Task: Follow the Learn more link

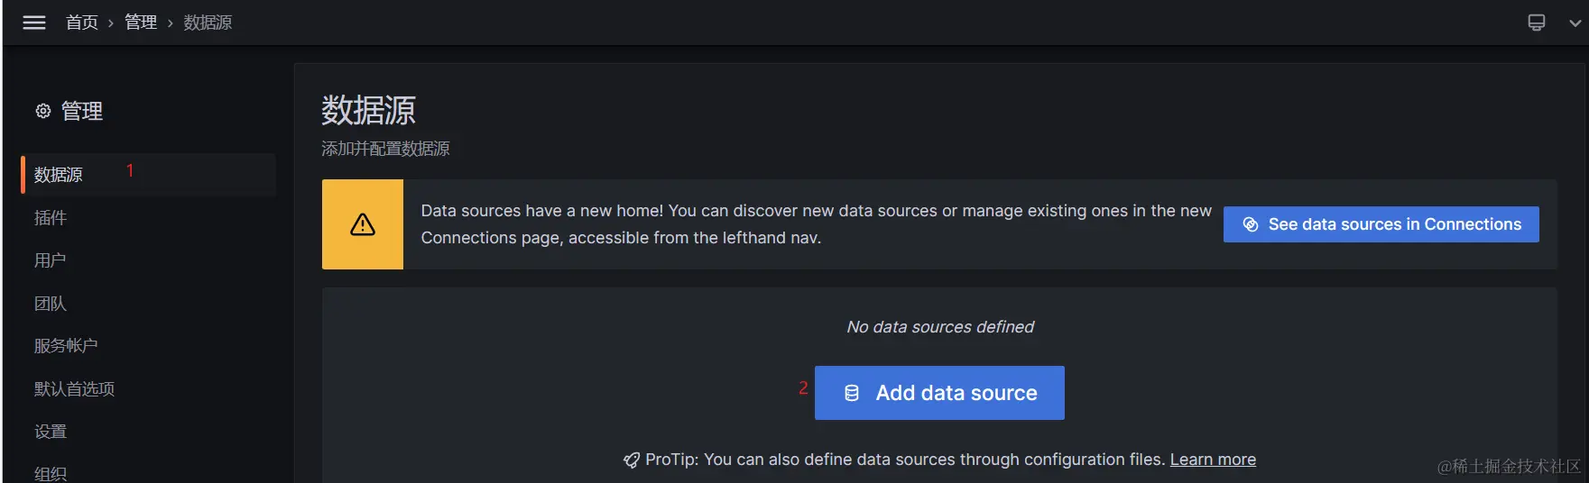Action: pos(1213,460)
